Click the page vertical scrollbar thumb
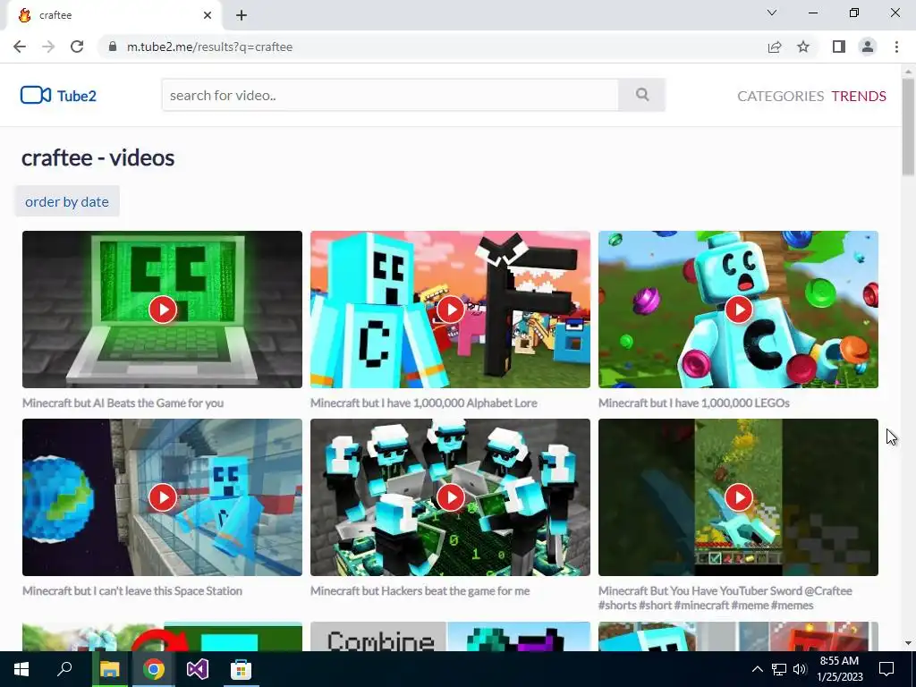This screenshot has width=916, height=687. click(x=908, y=125)
